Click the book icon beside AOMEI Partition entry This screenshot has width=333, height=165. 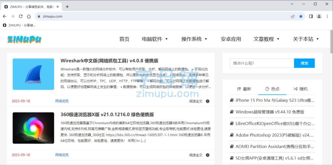[232, 147]
